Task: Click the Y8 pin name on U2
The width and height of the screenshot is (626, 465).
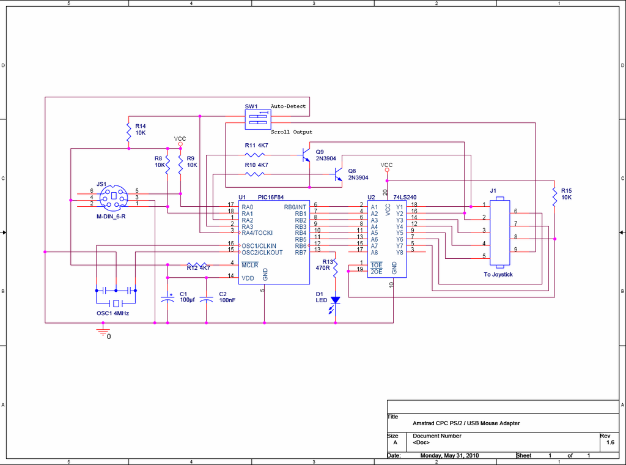Action: pyautogui.click(x=400, y=253)
